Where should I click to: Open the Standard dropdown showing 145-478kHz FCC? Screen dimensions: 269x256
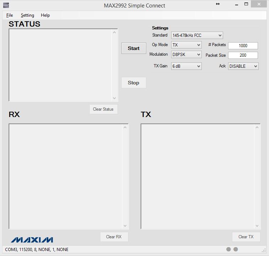[197, 35]
